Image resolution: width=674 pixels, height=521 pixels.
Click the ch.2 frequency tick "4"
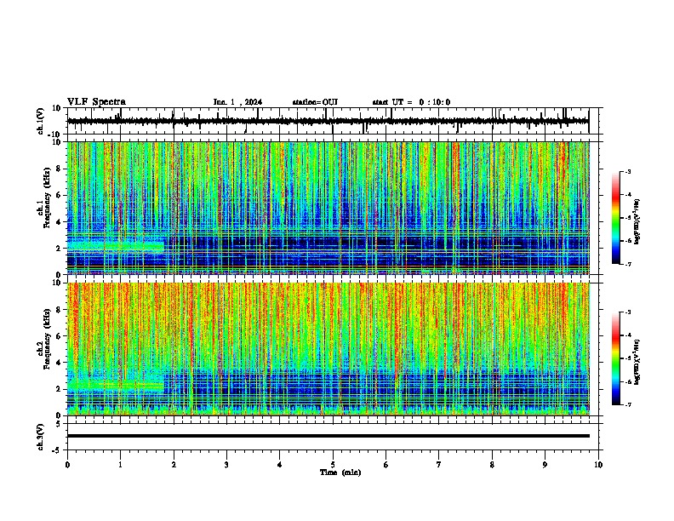(60, 363)
